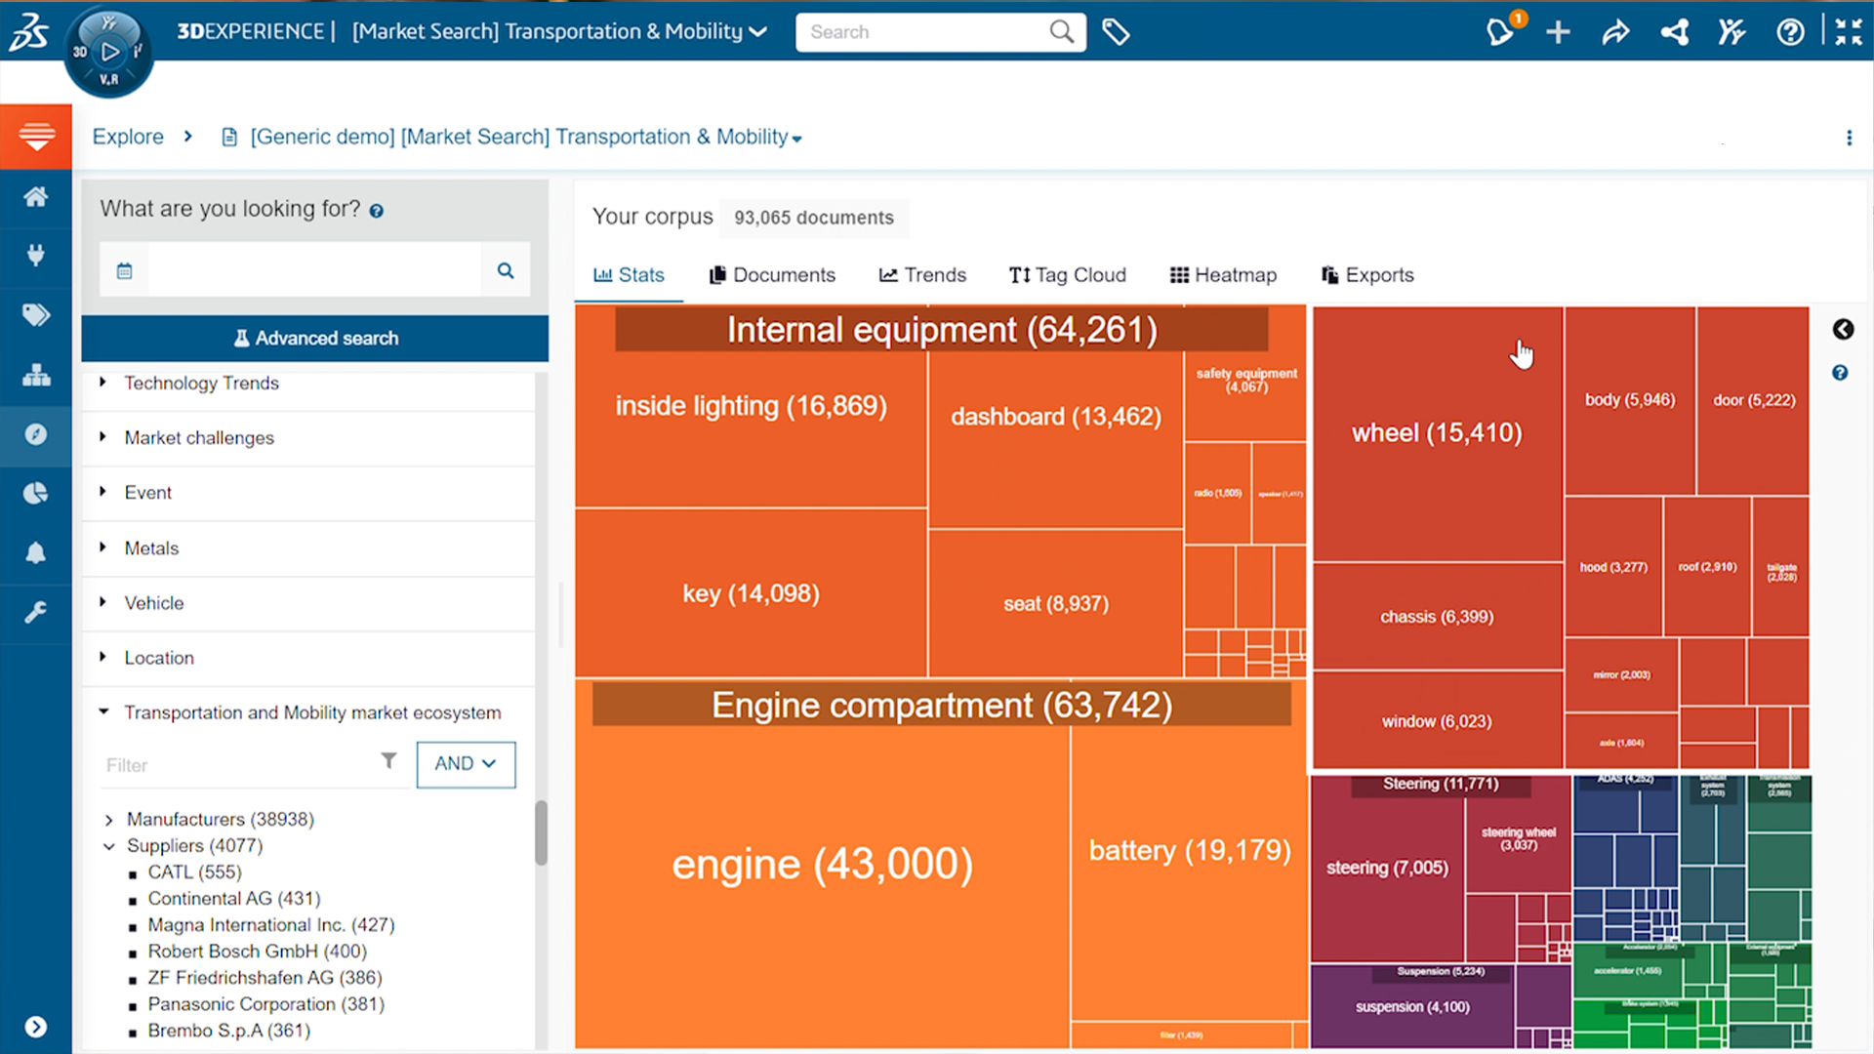Click the Advanced search button
The height and width of the screenshot is (1054, 1874).
(315, 339)
